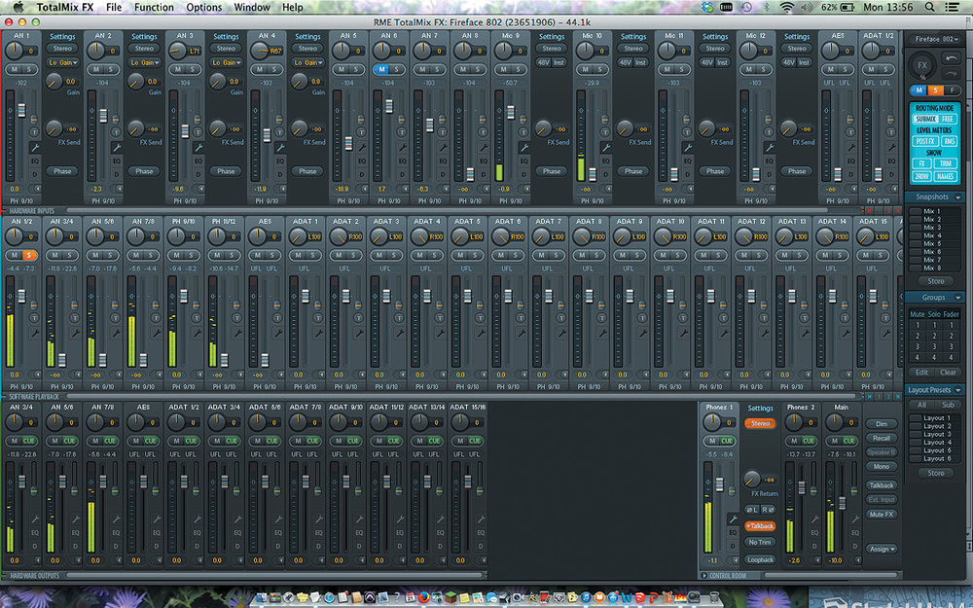973x608 pixels.
Task: Click the undo arrow beside the FX meter
Action: [953, 58]
